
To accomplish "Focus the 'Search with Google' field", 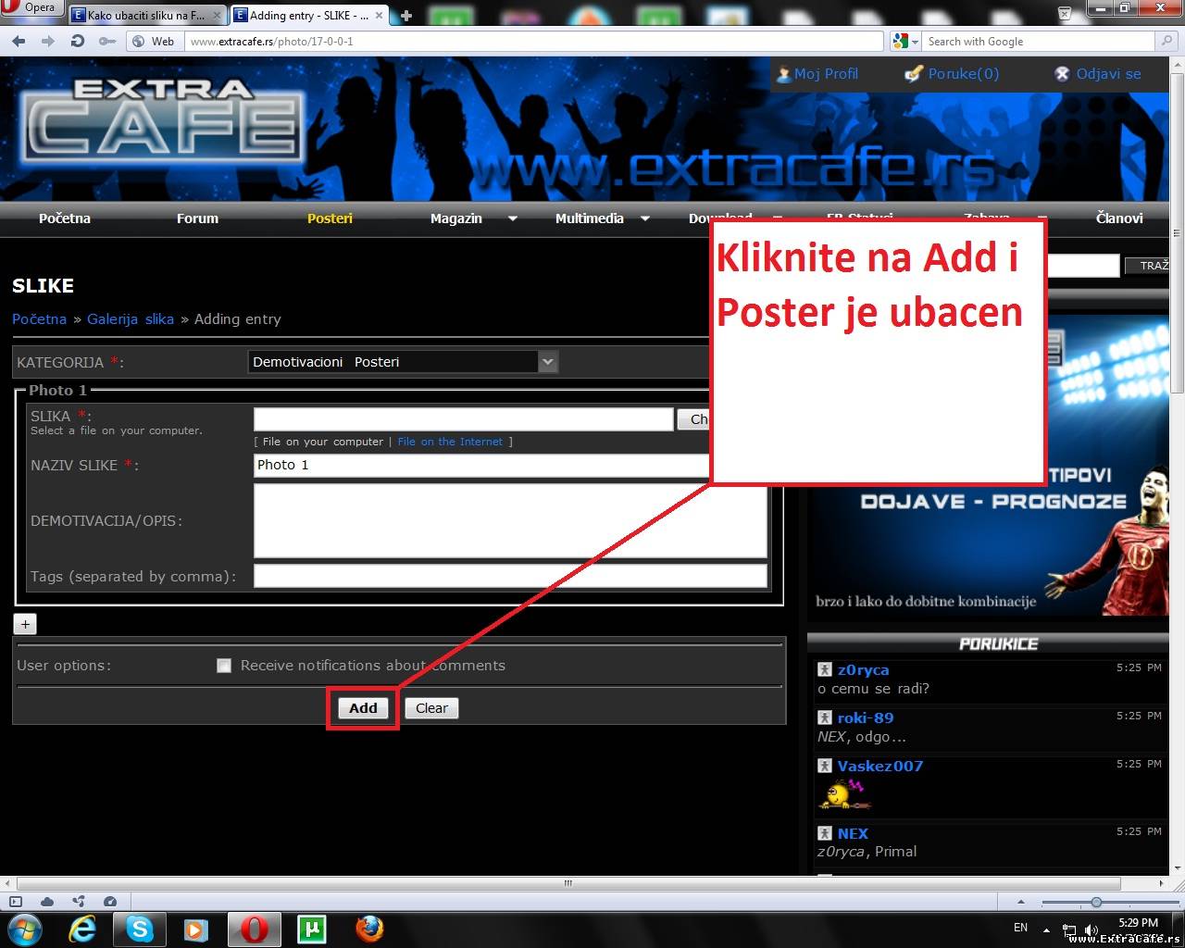I will [x=1039, y=42].
